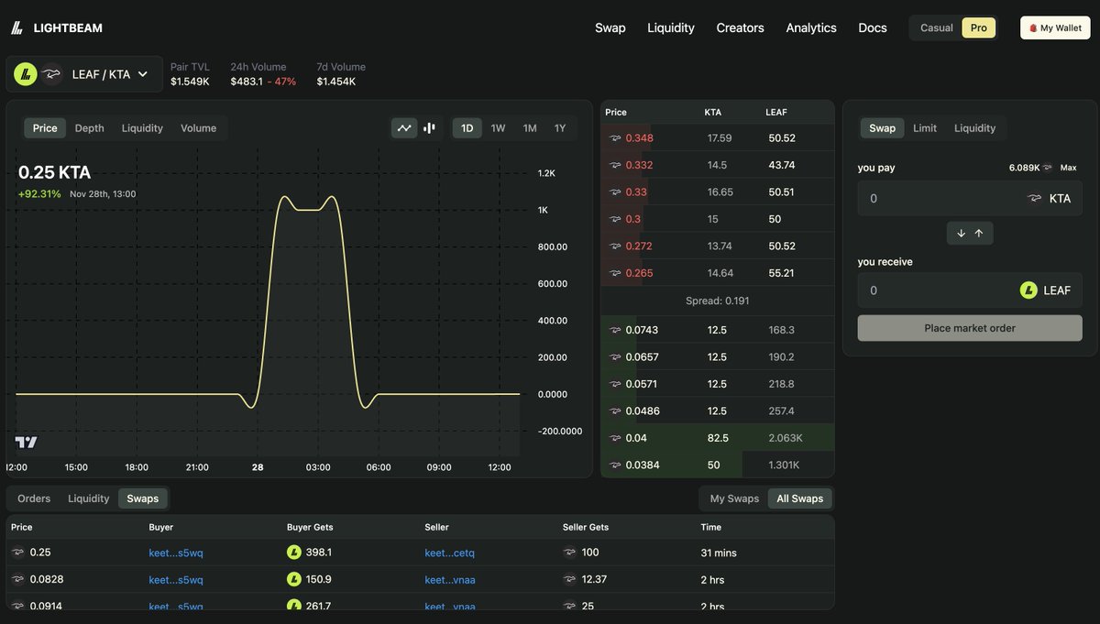Viewport: 1100px width, 624px height.
Task: Select 1Y chart timeframe
Action: click(560, 128)
